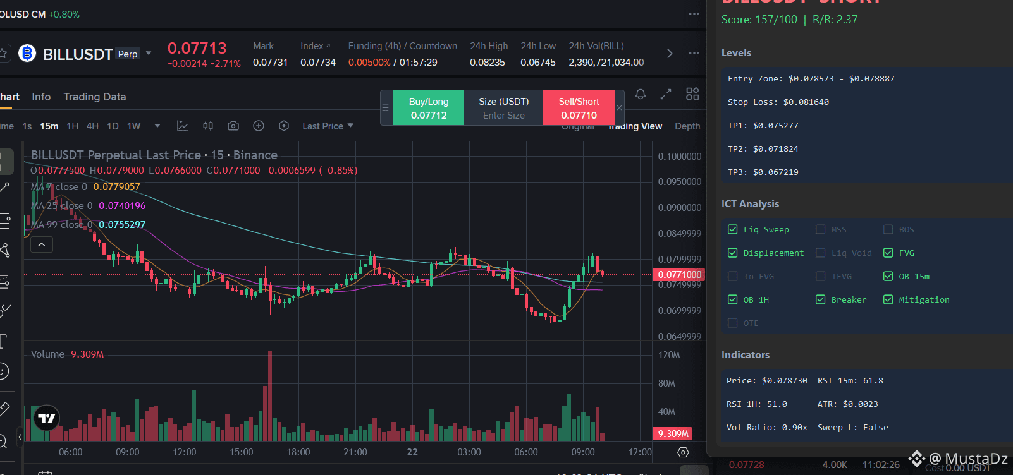Click the Index price link
The height and width of the screenshot is (475, 1013).
coord(316,46)
